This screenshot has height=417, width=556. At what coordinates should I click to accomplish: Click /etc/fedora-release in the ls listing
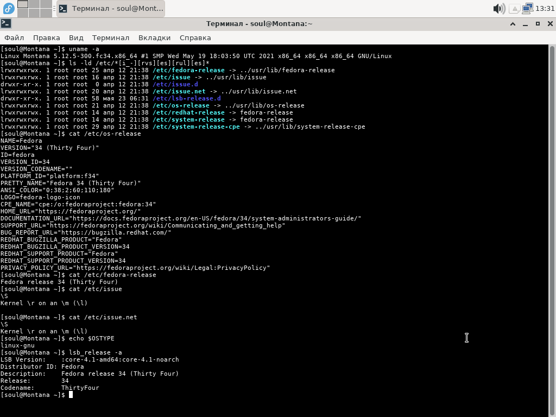click(x=188, y=70)
